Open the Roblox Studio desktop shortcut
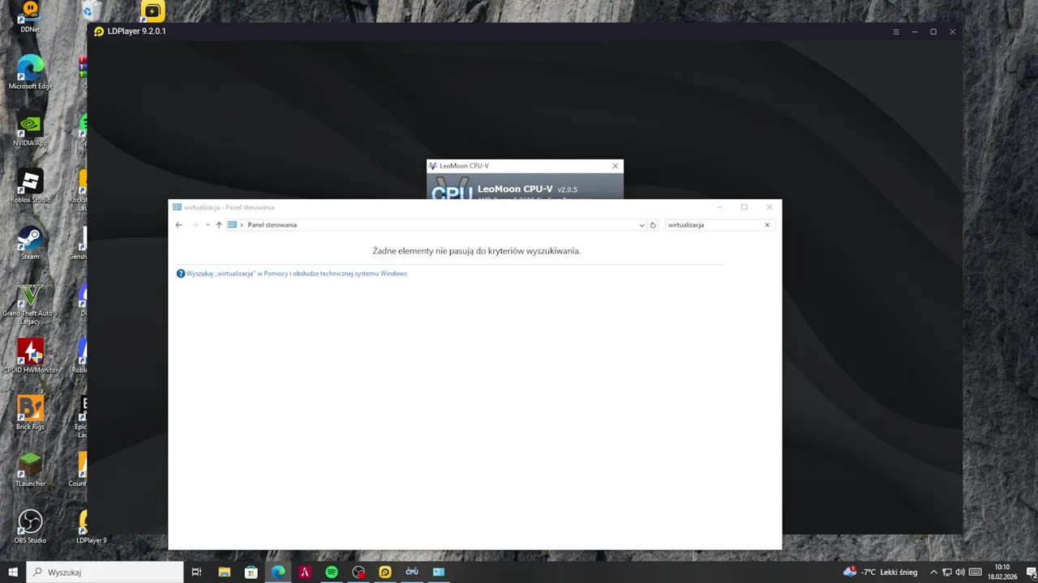 [x=30, y=186]
